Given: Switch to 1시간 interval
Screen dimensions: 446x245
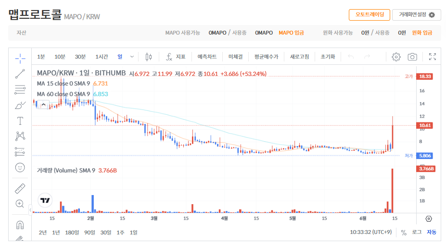Looking at the screenshot, I should [x=102, y=57].
